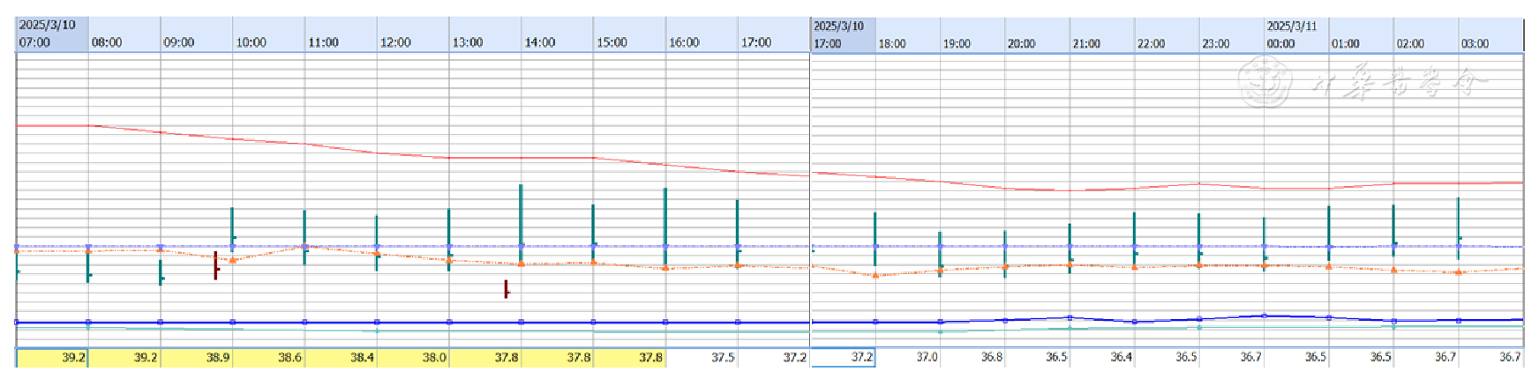Click the 19:00 time column header

(972, 35)
